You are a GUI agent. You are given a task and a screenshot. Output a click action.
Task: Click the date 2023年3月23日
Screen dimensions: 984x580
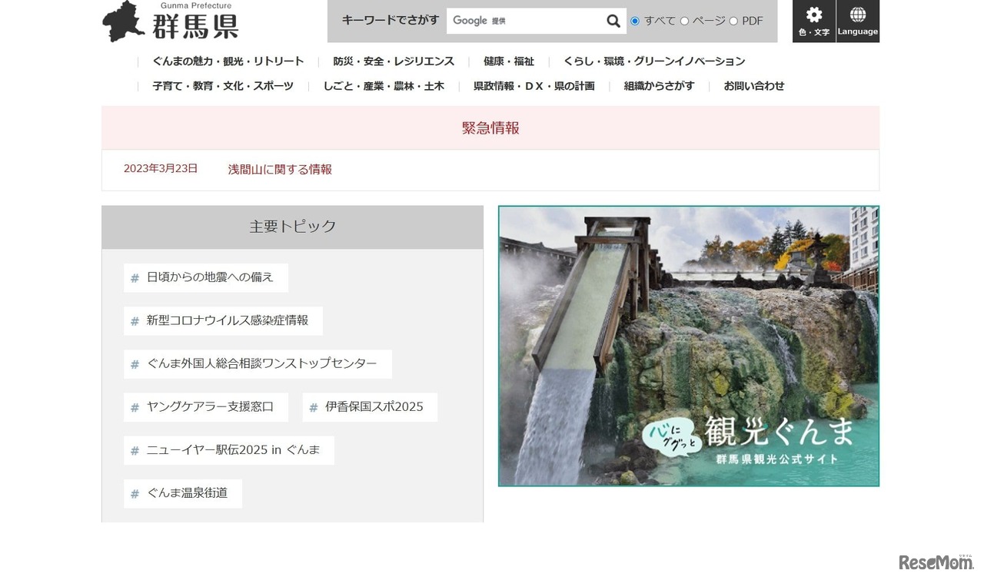point(161,169)
